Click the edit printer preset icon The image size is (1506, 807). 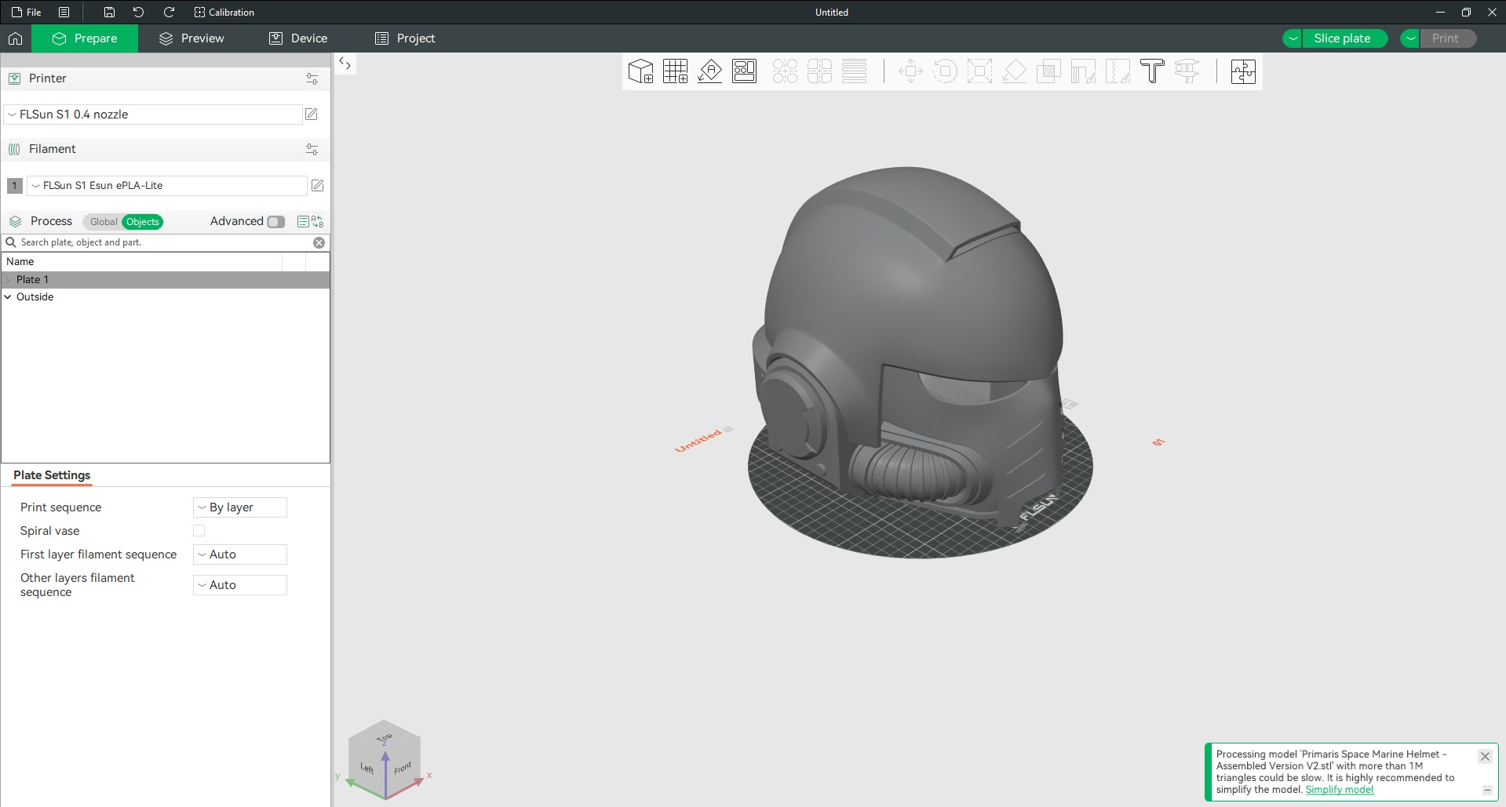[312, 115]
